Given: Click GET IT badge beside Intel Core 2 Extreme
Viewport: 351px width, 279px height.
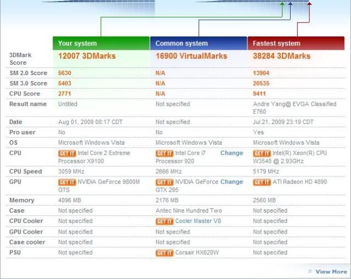Looking at the screenshot, I should click(x=67, y=153).
